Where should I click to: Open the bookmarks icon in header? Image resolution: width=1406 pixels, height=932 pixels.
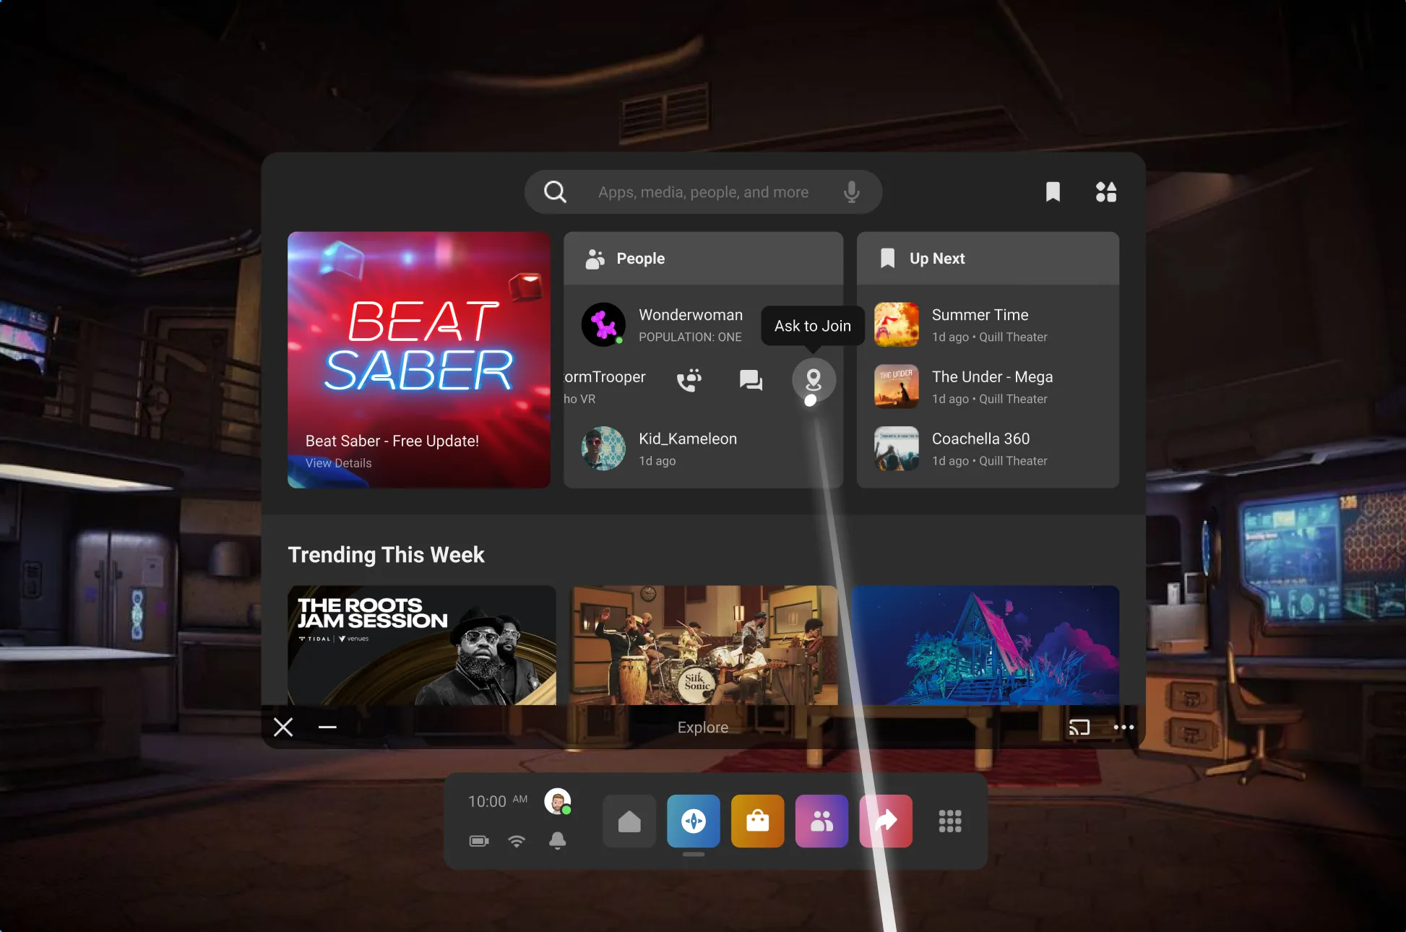1053,191
